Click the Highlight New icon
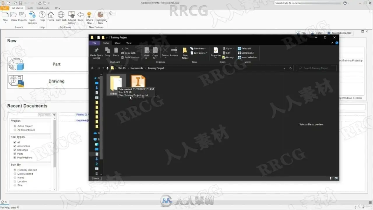Viewport: 373px width, 210px height. [x=101, y=15]
